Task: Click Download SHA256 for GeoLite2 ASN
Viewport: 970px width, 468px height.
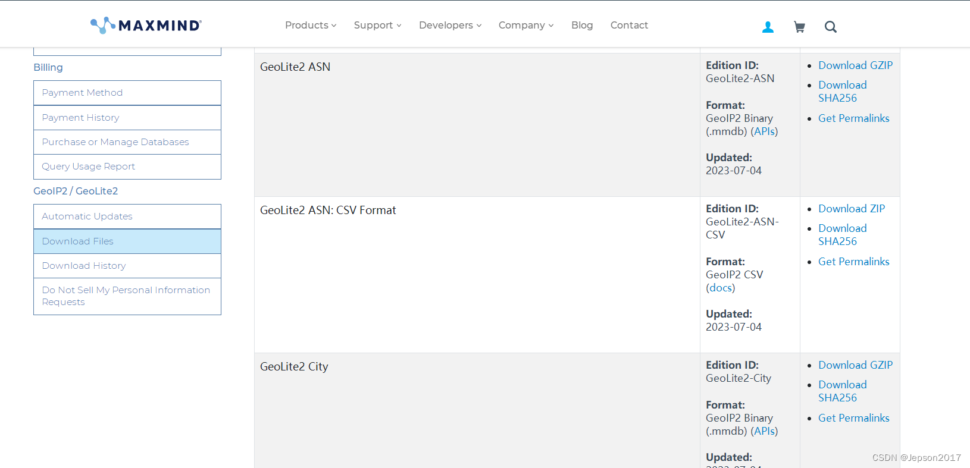Action: (x=842, y=92)
